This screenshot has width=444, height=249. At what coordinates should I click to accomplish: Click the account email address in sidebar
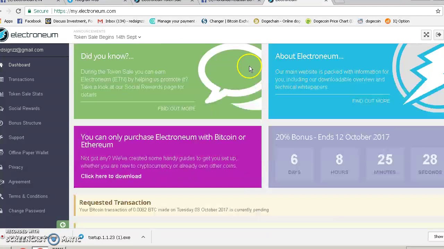pos(22,50)
